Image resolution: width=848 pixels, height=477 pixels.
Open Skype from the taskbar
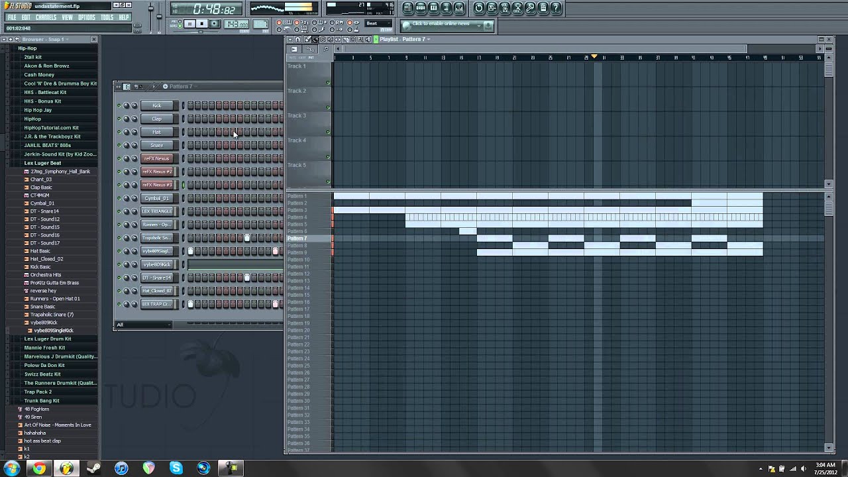coord(176,468)
